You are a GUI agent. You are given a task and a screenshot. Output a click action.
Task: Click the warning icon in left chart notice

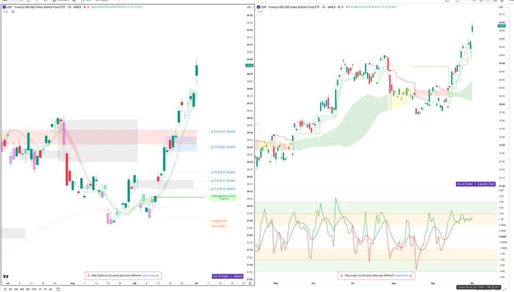[88, 276]
